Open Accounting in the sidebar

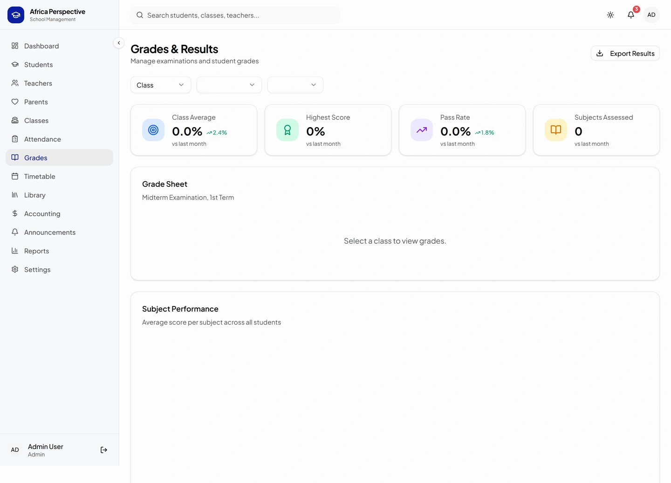[59, 213]
